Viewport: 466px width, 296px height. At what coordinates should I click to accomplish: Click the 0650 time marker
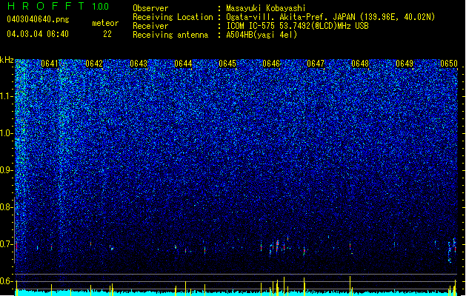point(449,64)
